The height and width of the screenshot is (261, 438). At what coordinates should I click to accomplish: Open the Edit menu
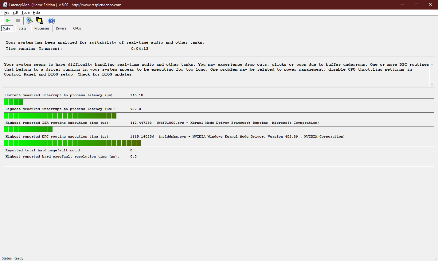coord(15,13)
